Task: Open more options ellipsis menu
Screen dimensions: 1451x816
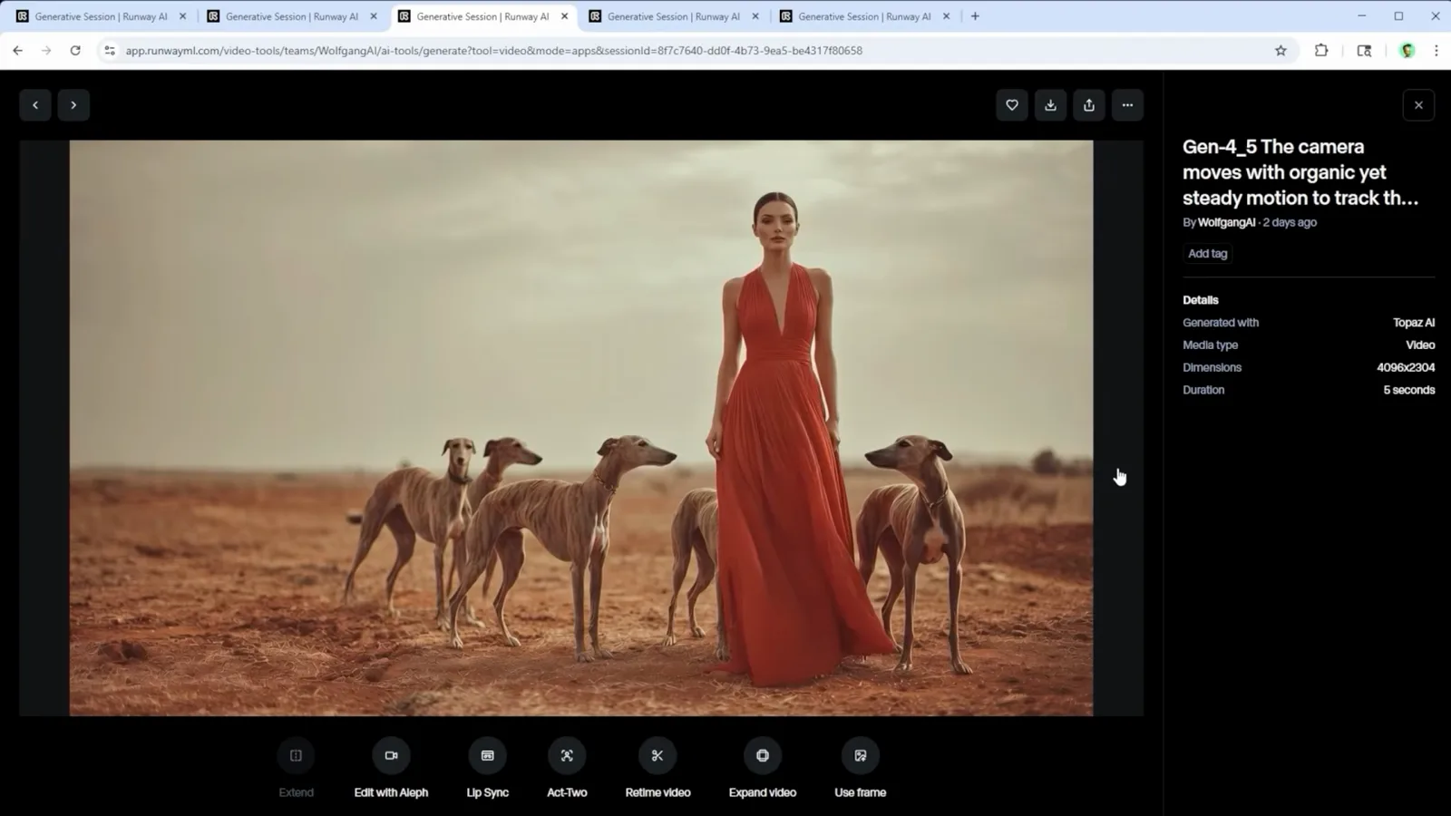Action: (x=1127, y=105)
